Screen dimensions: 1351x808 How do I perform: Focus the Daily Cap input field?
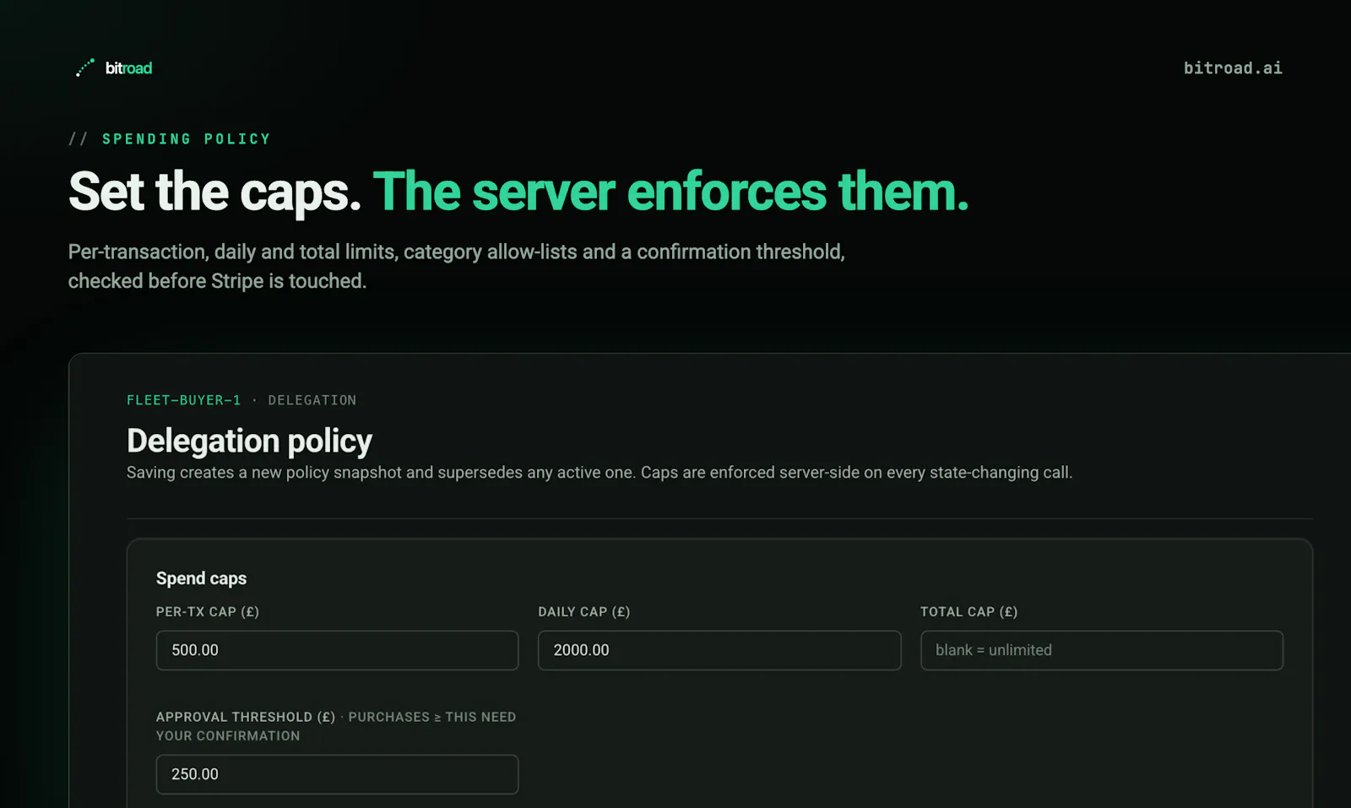(719, 650)
